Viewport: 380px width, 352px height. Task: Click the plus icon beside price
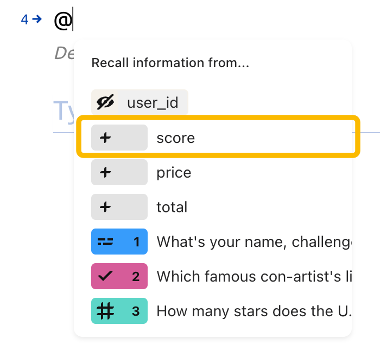point(105,172)
